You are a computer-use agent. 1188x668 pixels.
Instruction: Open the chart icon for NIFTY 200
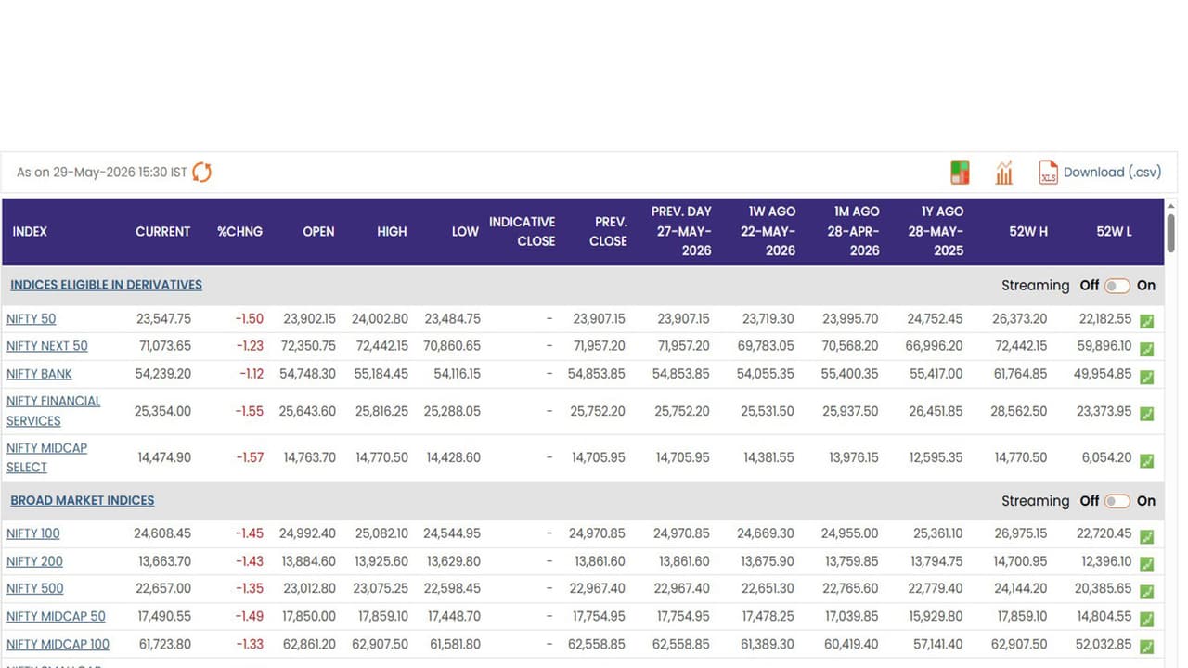coord(1147,564)
